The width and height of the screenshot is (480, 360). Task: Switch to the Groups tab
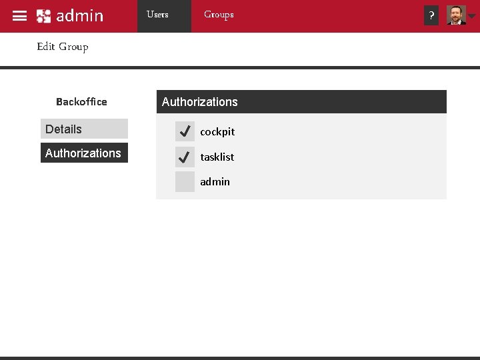pyautogui.click(x=219, y=15)
